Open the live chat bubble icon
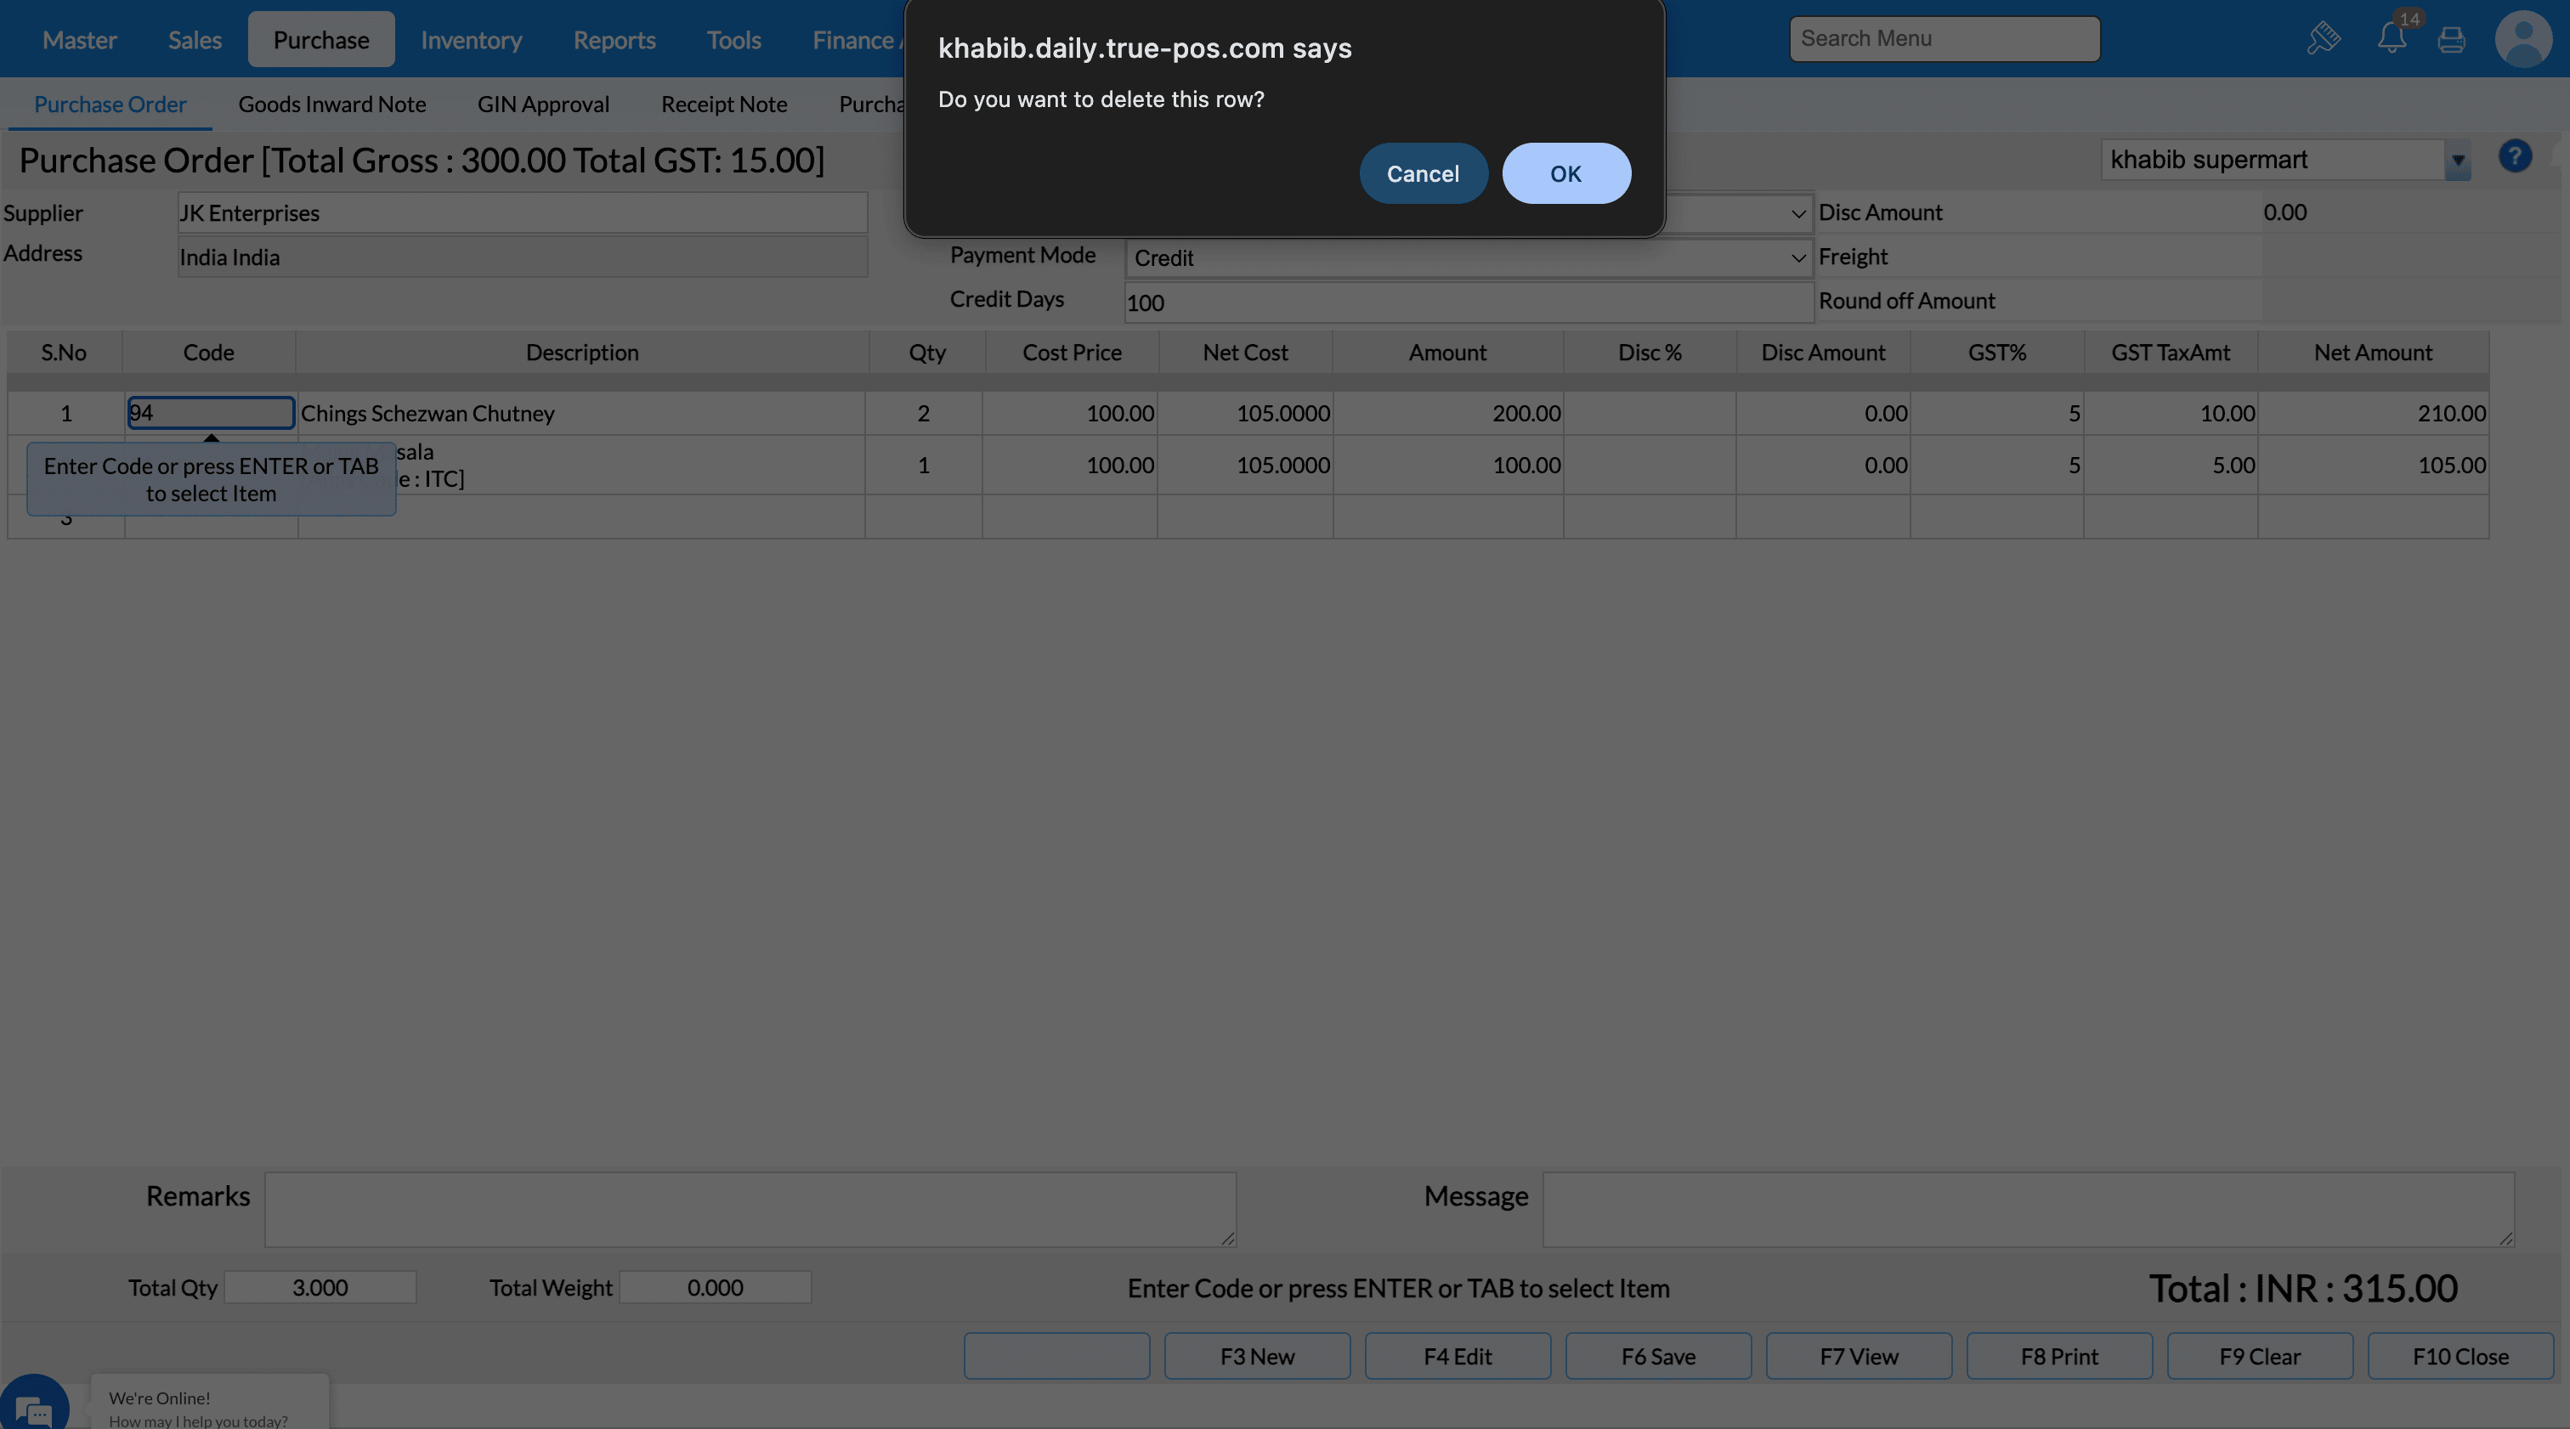Image resolution: width=2570 pixels, height=1429 pixels. [x=34, y=1408]
